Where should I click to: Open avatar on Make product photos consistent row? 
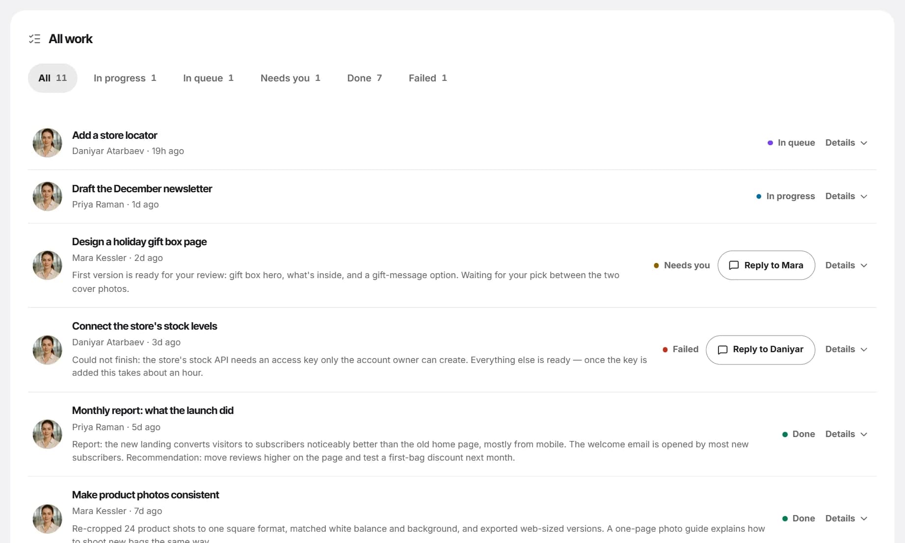point(47,518)
